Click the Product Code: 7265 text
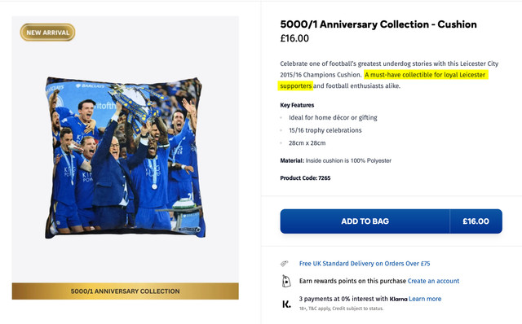The image size is (522, 324). click(x=305, y=178)
